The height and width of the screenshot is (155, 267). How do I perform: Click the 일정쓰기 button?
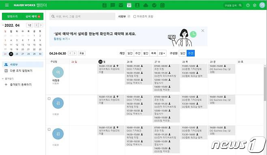point(12,17)
